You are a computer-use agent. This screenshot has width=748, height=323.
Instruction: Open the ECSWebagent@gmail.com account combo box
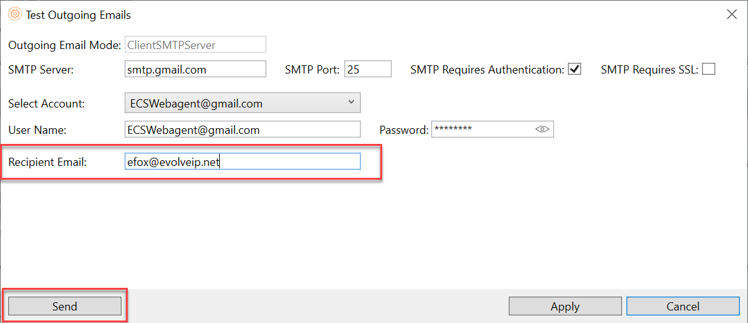pos(242,103)
